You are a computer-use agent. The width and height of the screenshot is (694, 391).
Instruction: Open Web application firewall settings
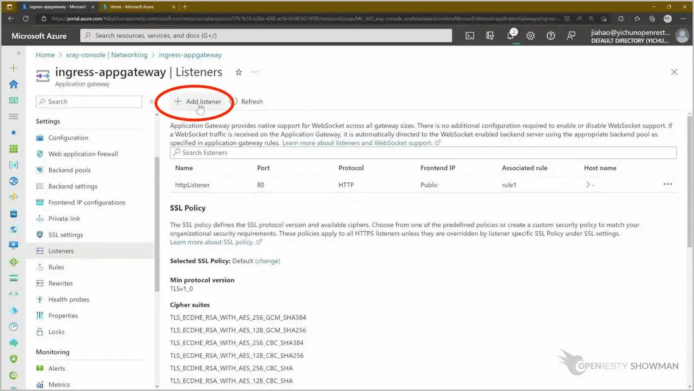coord(83,154)
